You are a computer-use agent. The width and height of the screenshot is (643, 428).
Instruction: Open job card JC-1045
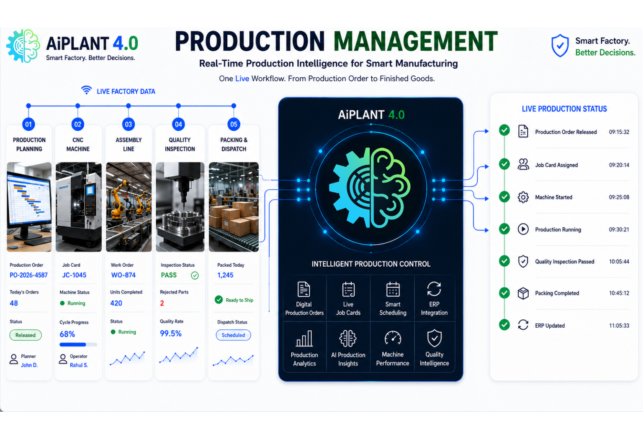click(x=74, y=275)
